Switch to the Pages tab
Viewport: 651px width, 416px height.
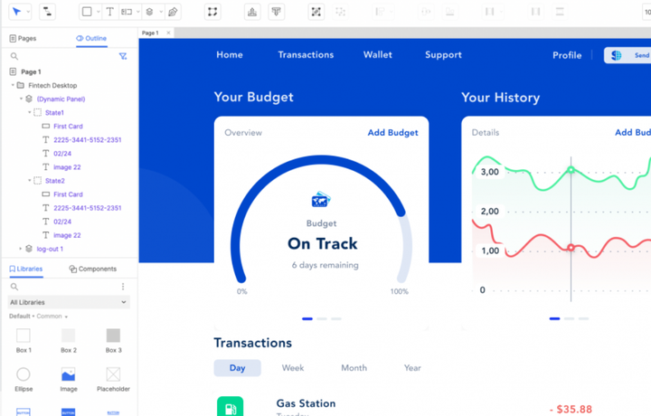[x=23, y=38]
